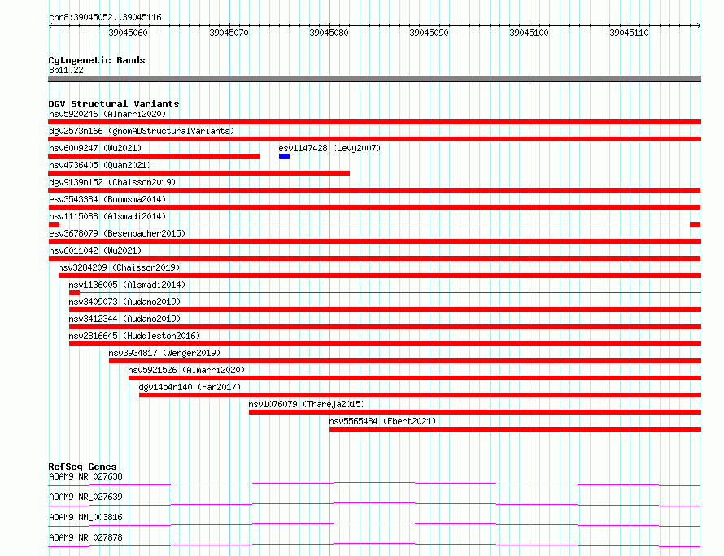Select nsv3284209 (Chaisson2019) variant

[119, 267]
